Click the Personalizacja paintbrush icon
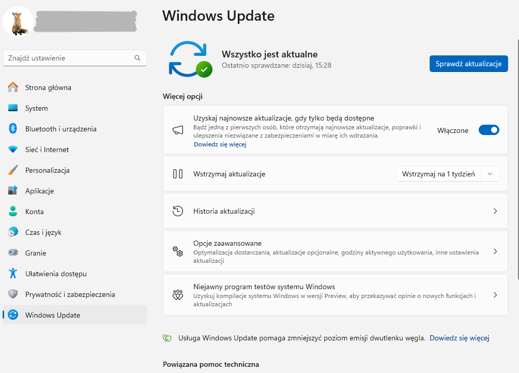519x373 pixels. pos(13,170)
